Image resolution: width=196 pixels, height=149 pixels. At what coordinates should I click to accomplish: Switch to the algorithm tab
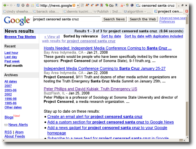pos(138,12)
